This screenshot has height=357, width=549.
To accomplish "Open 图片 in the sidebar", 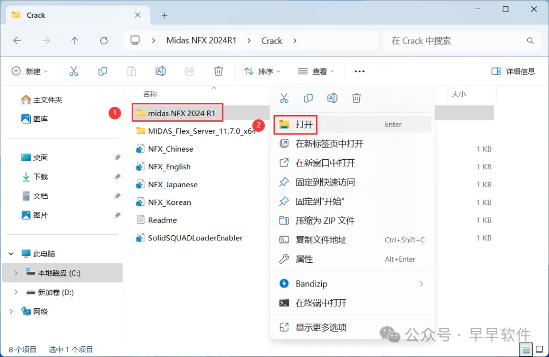I will 35,215.
